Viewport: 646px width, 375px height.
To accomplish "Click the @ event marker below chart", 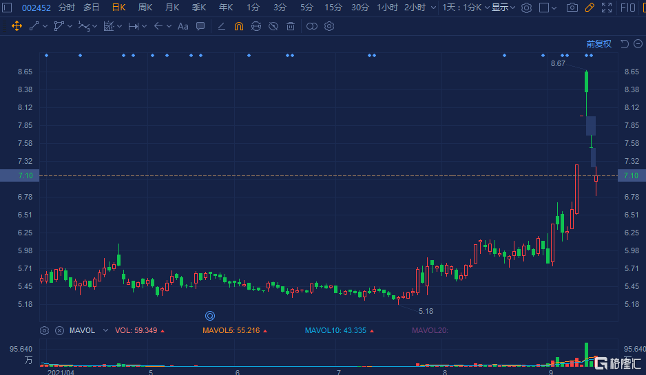I will coord(210,316).
